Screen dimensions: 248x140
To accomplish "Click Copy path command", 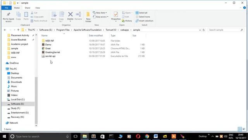I will (37, 17).
